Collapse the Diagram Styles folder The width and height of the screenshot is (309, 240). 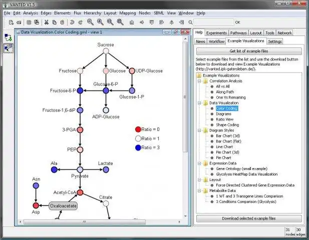(199, 130)
